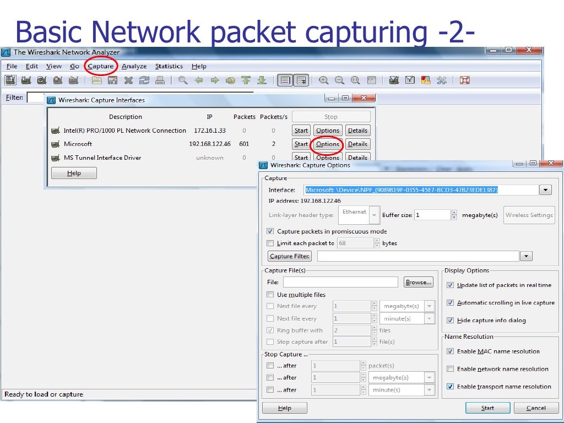Restart the live capture via toolbar
The width and height of the screenshot is (564, 423).
(74, 80)
